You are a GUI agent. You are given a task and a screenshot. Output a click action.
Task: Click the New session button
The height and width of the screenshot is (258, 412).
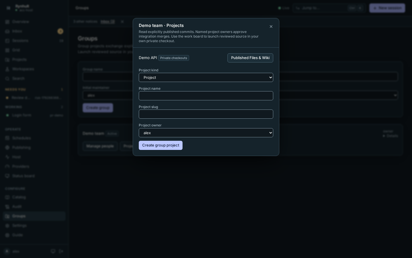pos(387,8)
